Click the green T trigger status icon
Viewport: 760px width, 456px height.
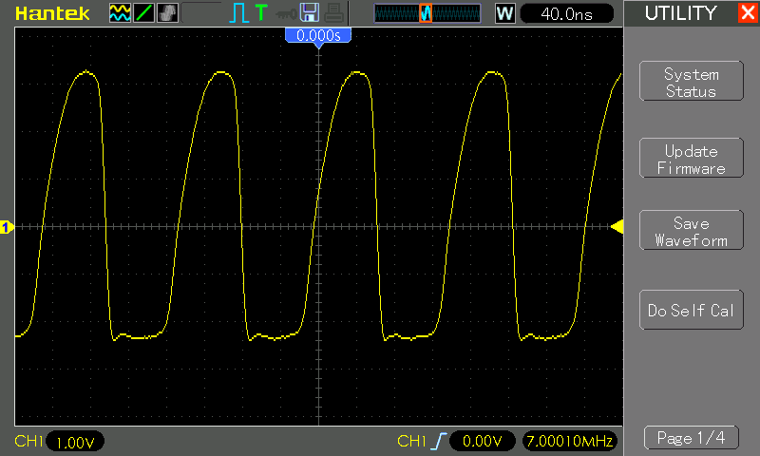tap(261, 12)
